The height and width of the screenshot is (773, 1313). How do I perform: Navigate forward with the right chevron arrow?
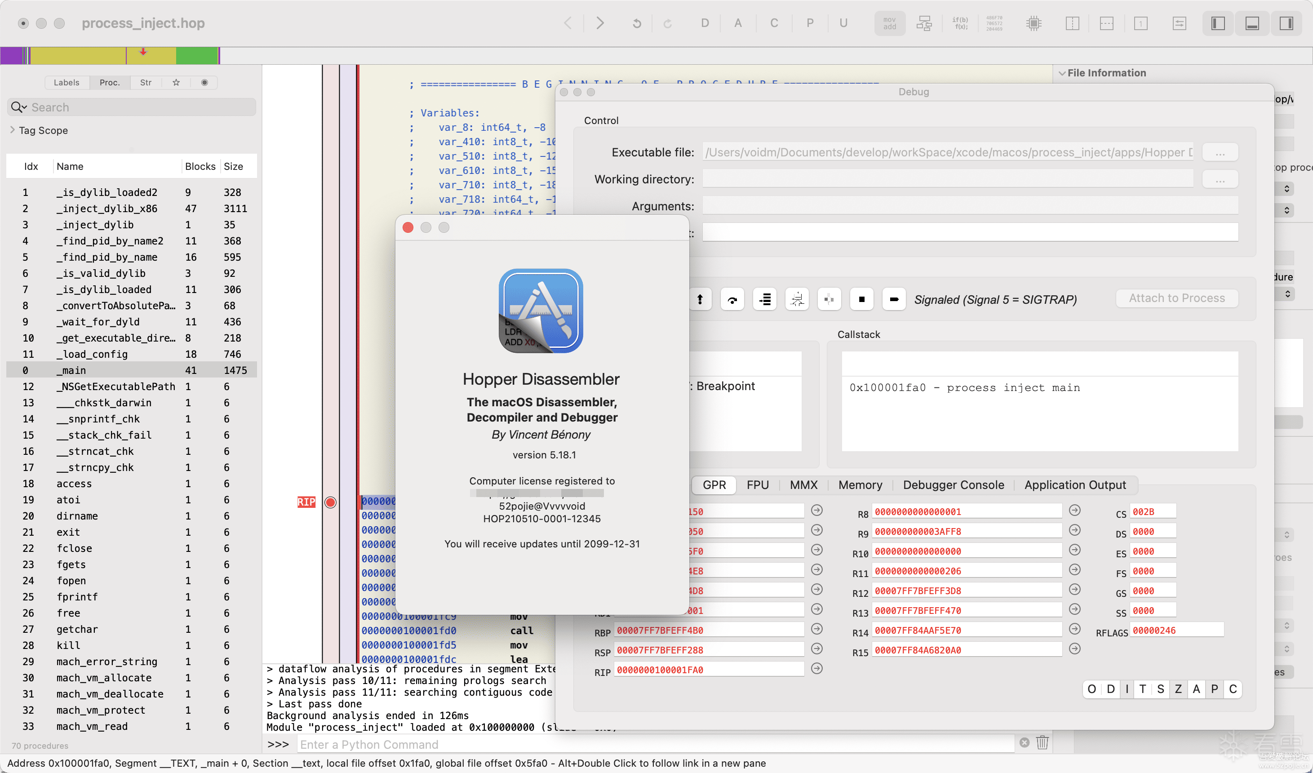click(x=600, y=23)
